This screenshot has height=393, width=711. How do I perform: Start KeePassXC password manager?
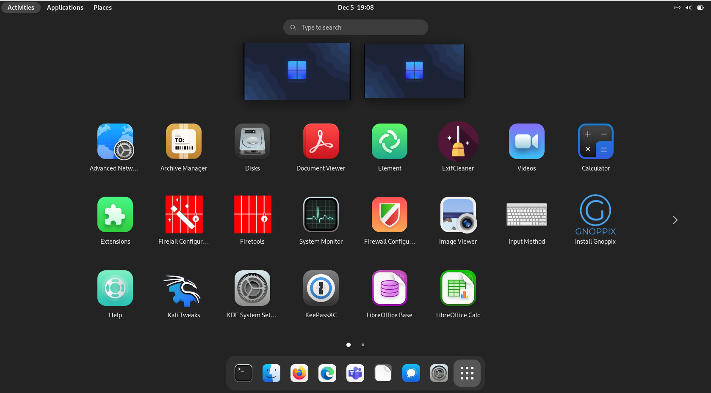tap(321, 288)
